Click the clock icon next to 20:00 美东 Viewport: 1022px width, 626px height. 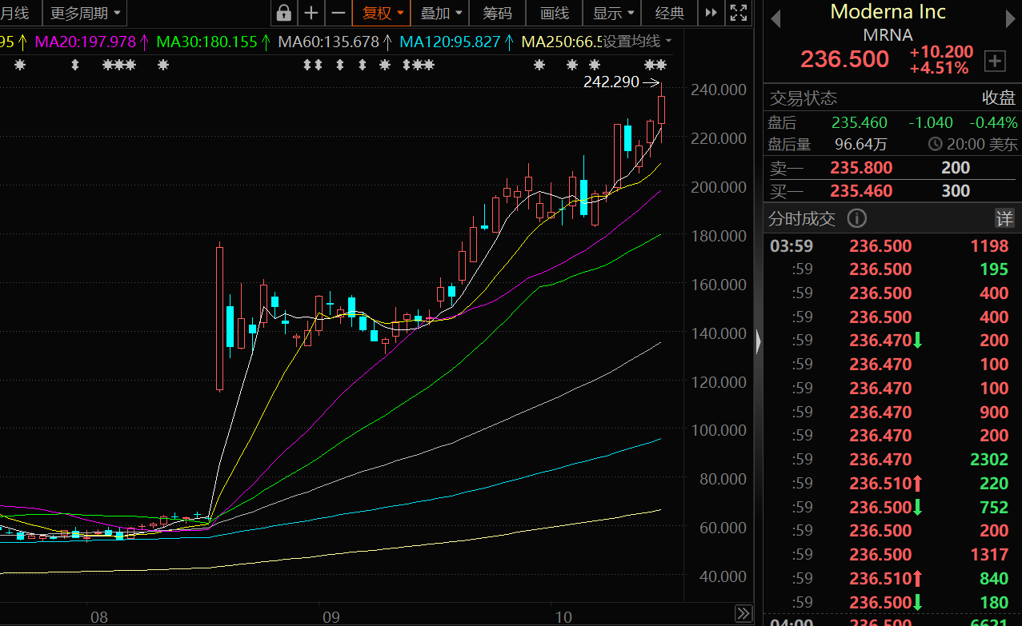936,145
